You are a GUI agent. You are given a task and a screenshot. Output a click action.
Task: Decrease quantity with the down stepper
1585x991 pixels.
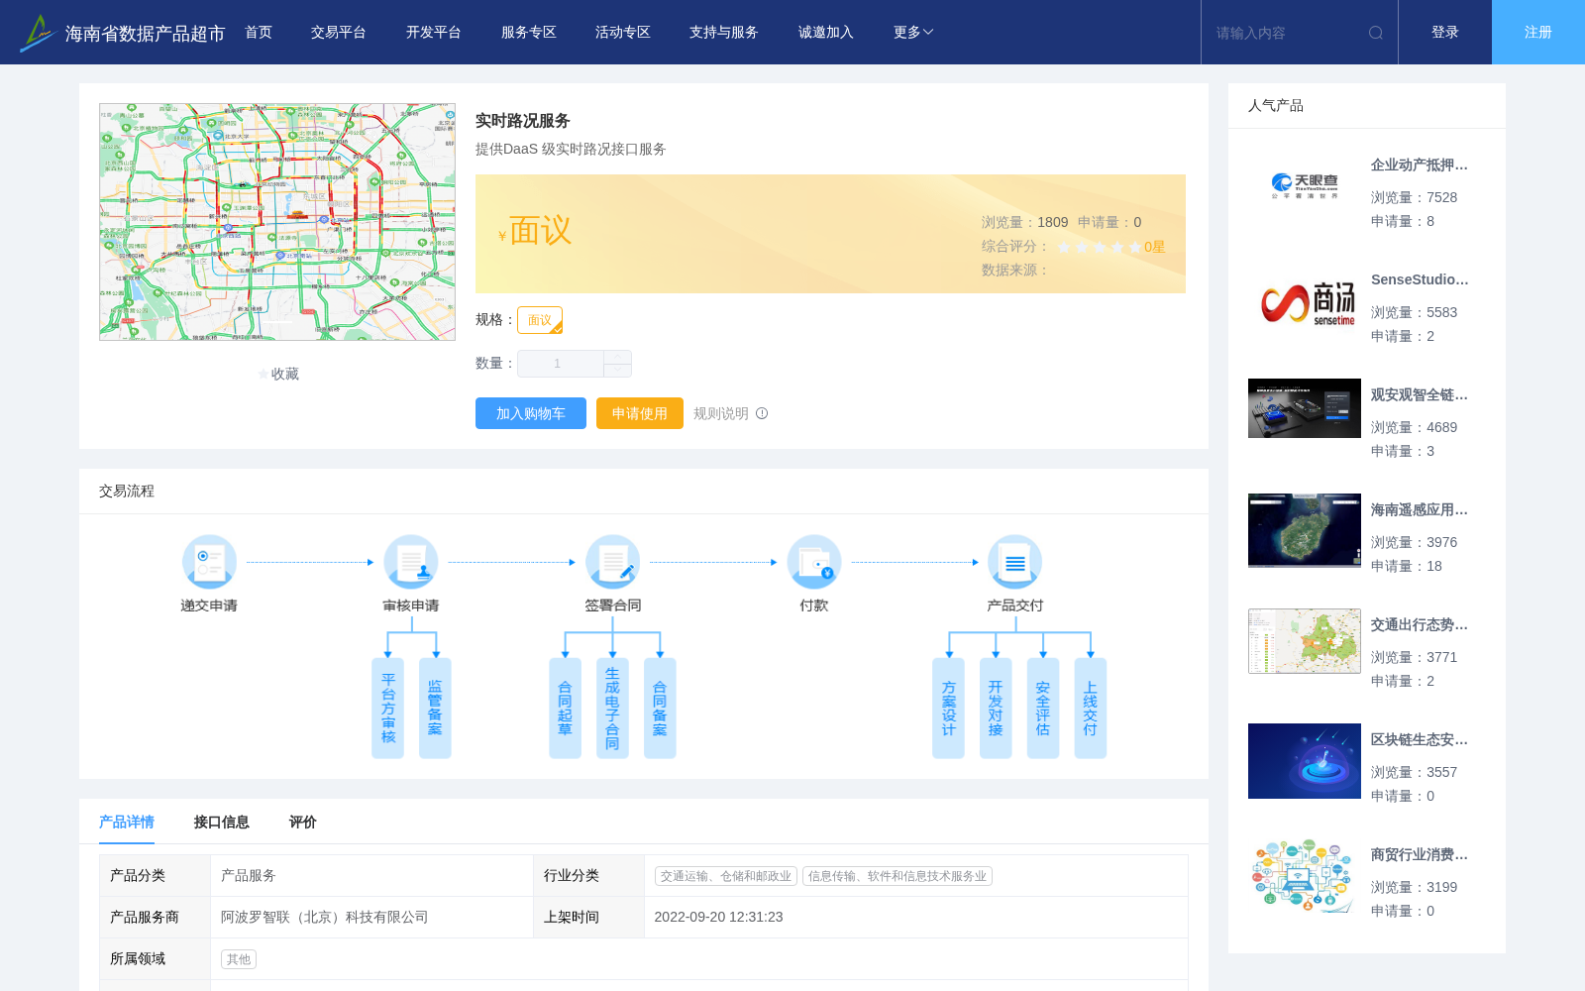618,371
